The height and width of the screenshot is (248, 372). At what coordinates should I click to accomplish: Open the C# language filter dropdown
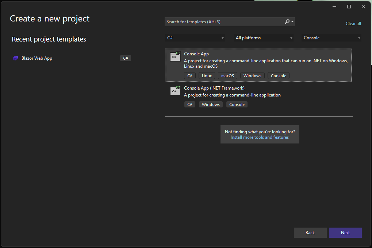coord(195,38)
